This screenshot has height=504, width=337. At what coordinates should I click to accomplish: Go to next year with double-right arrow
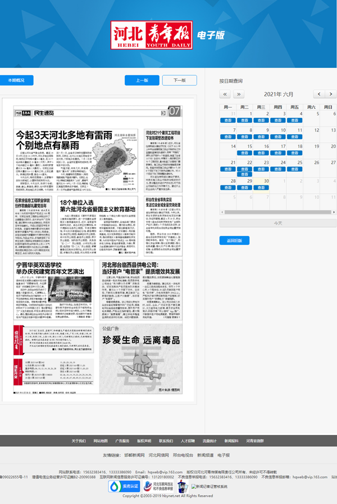[239, 94]
